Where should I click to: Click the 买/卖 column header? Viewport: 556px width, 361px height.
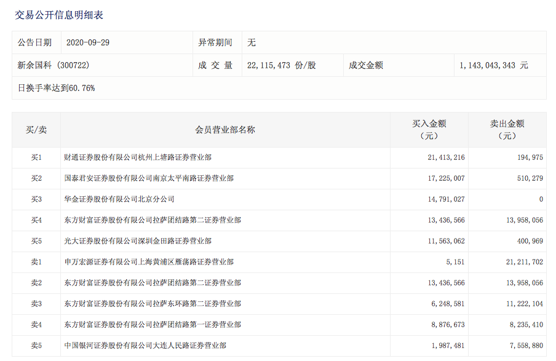coord(36,130)
